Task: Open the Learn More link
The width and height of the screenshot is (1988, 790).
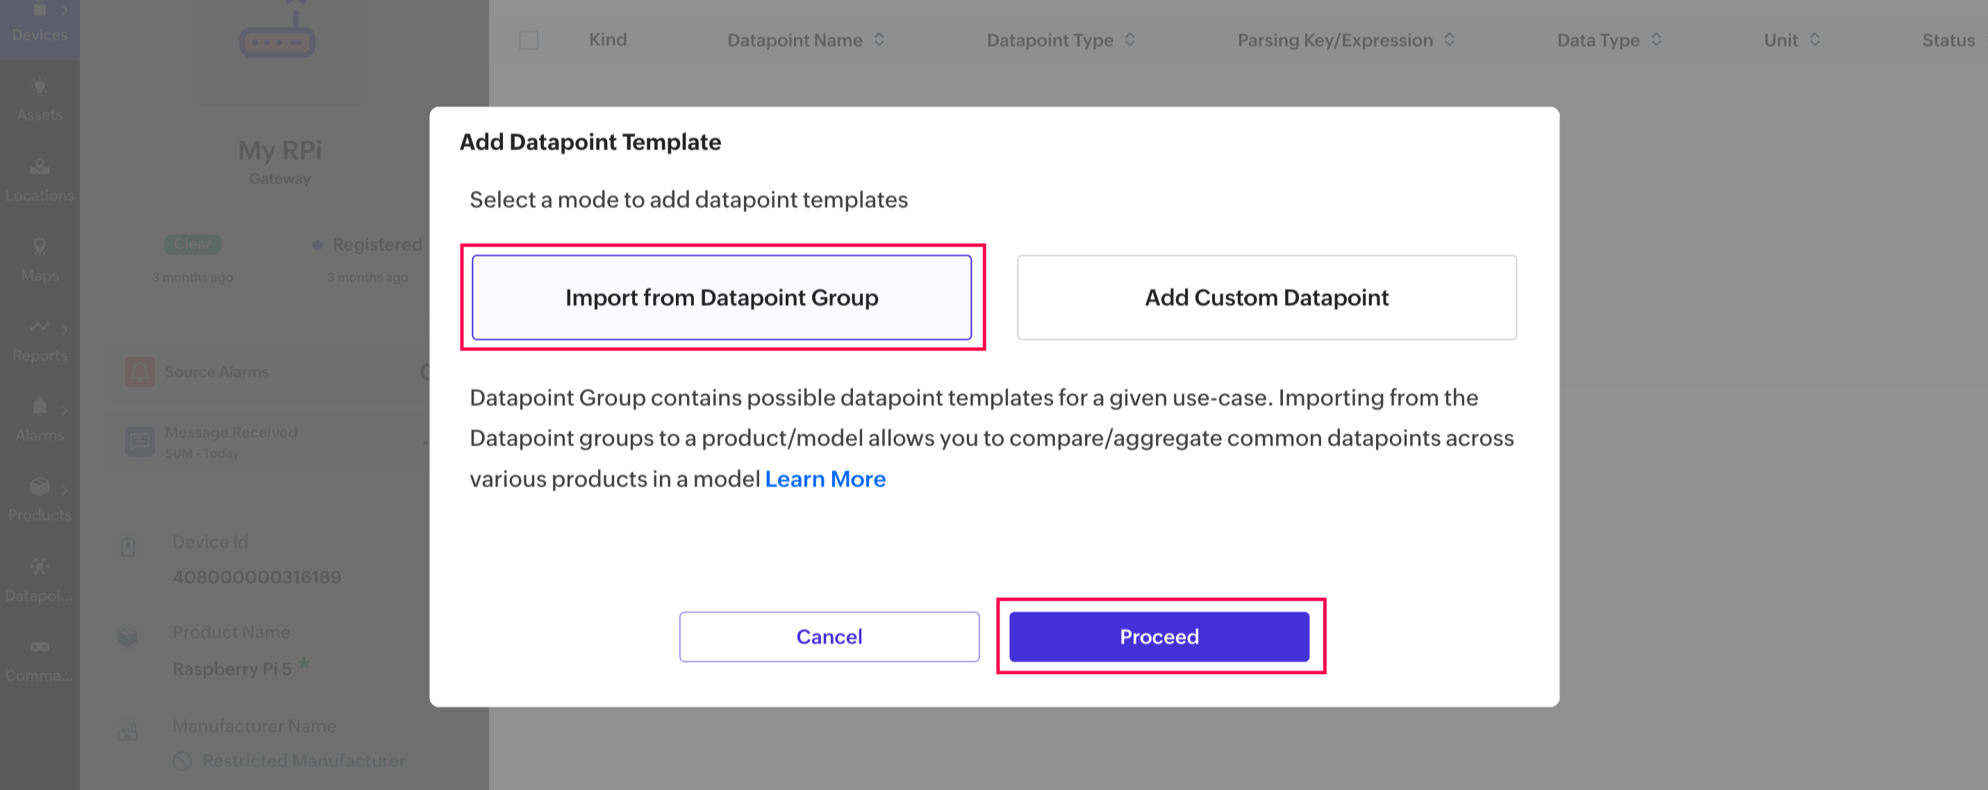Action: 825,479
